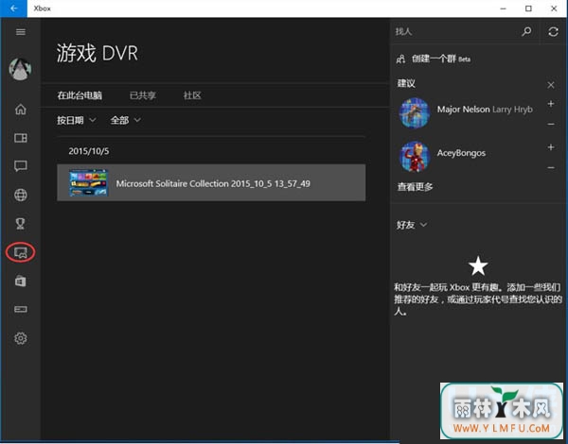Viewport: 568px width, 444px height.
Task: Add AceyBongos as friend
Action: tap(551, 147)
